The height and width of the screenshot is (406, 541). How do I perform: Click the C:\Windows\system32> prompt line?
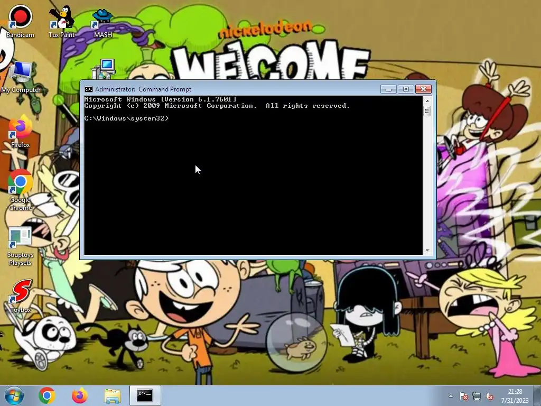[x=127, y=118]
